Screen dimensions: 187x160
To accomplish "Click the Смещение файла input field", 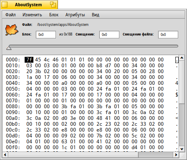I will coord(168,35).
